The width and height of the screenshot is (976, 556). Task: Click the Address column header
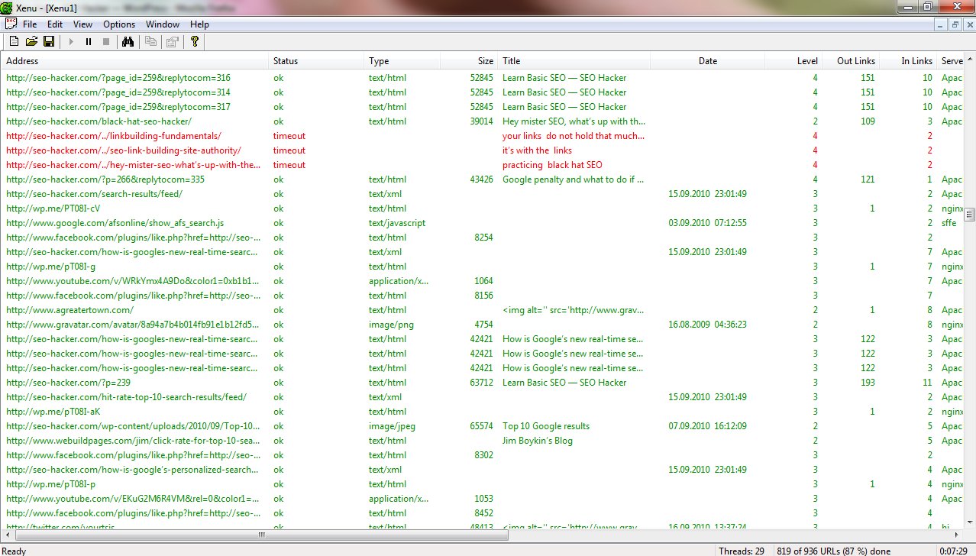pos(22,61)
